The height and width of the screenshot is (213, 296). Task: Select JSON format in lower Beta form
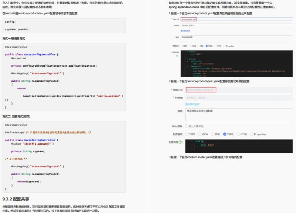click(199, 134)
